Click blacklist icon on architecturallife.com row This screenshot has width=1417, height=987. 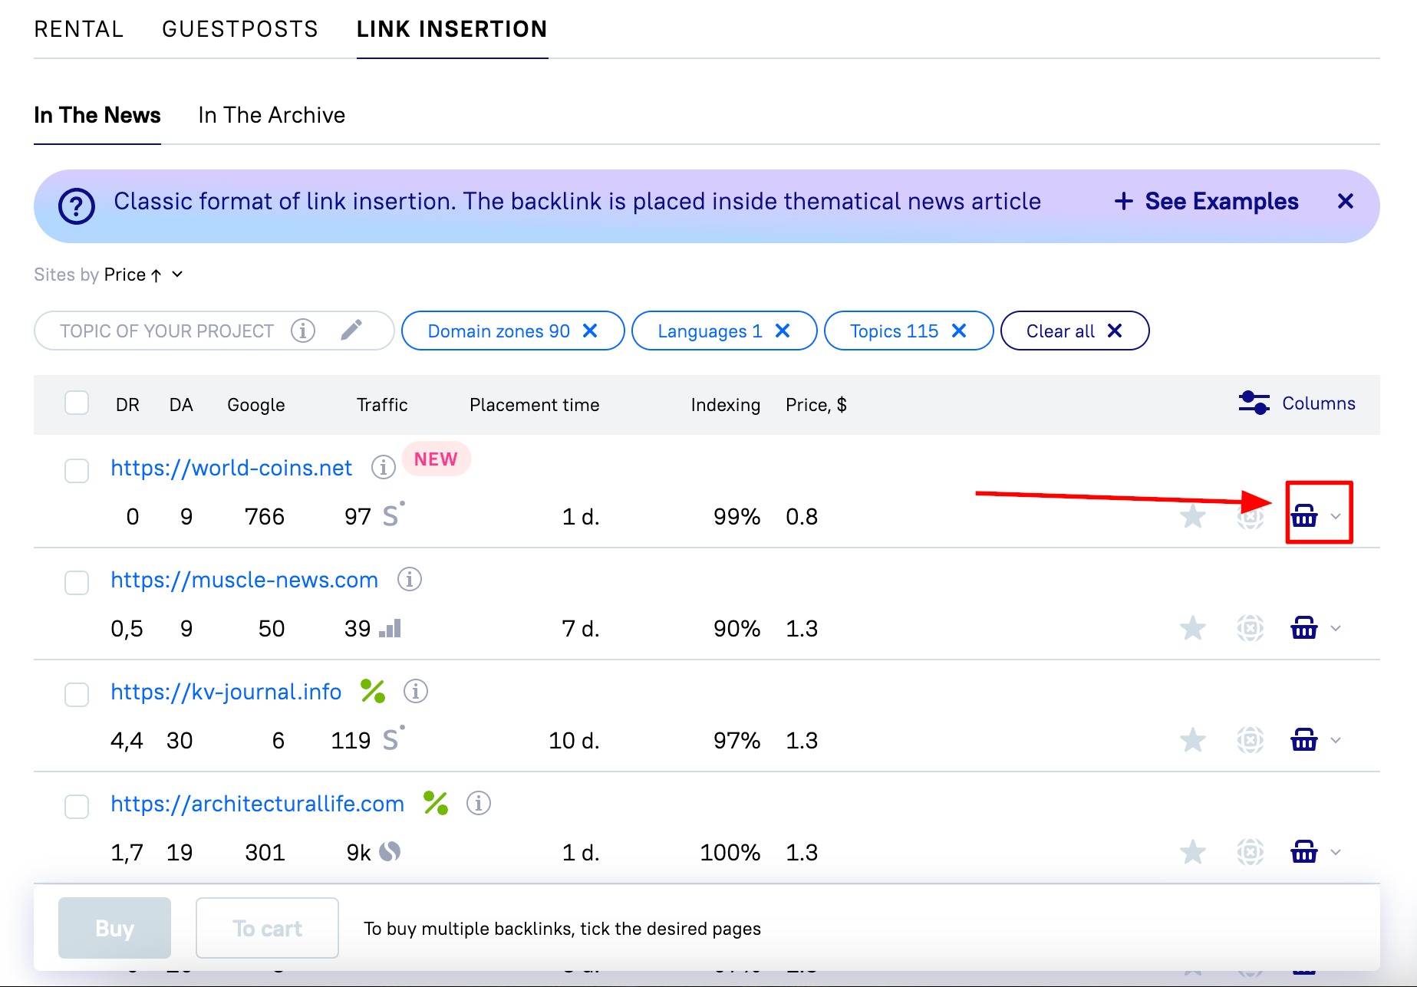tap(1251, 852)
